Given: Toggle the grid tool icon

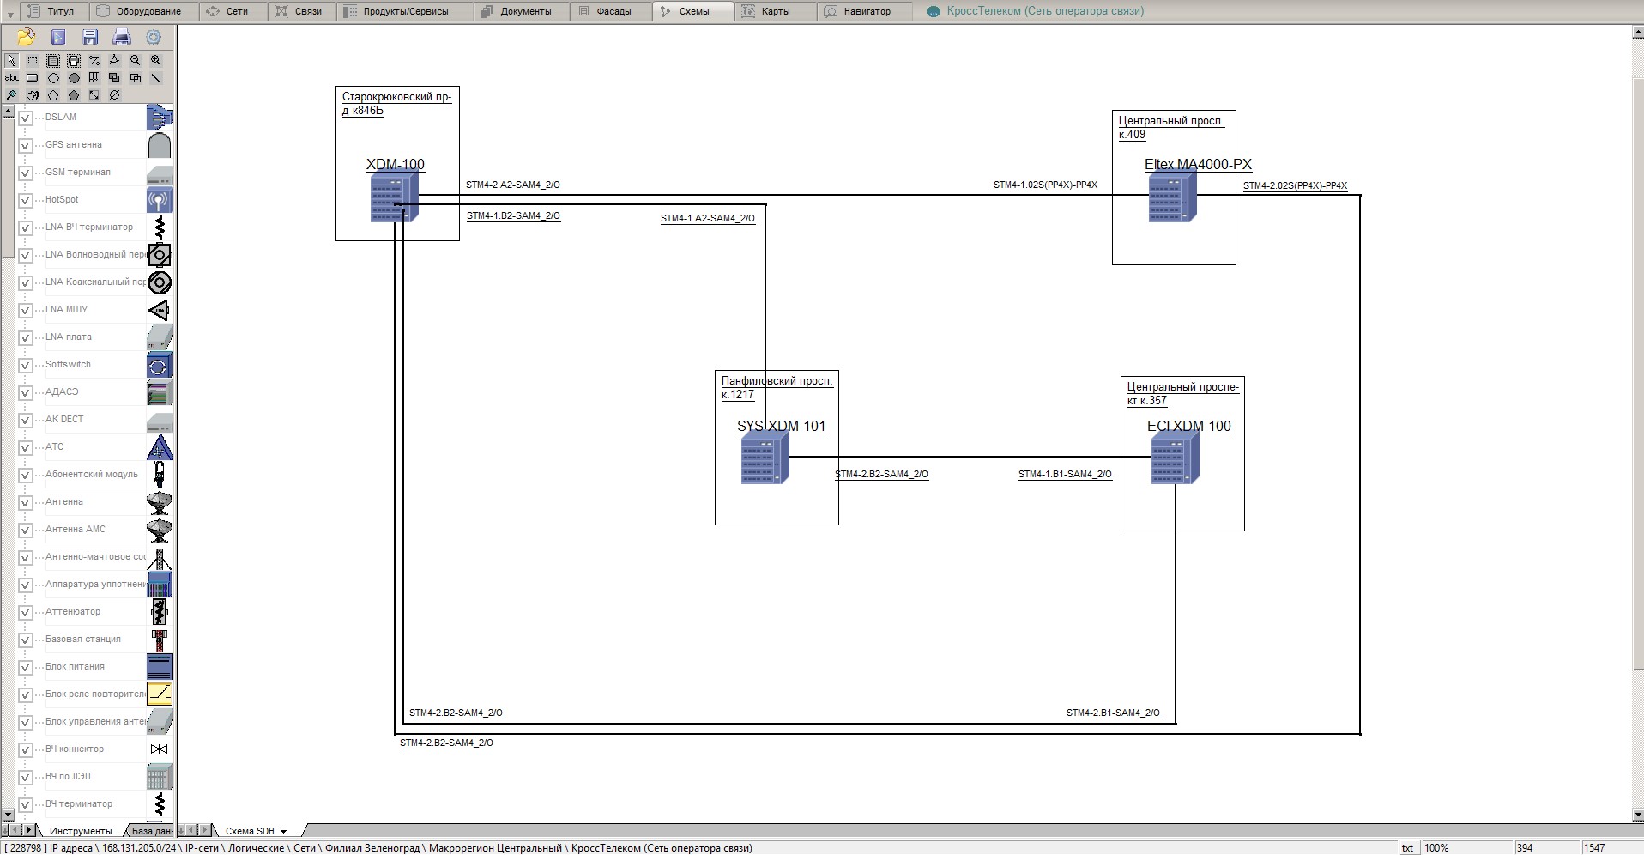Looking at the screenshot, I should pos(94,77).
